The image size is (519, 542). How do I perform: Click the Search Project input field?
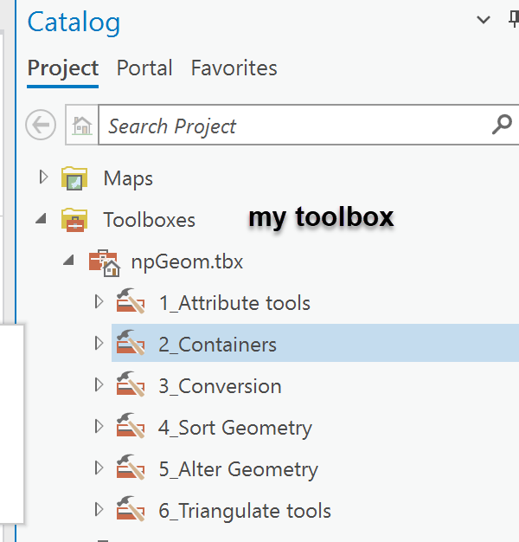point(294,126)
